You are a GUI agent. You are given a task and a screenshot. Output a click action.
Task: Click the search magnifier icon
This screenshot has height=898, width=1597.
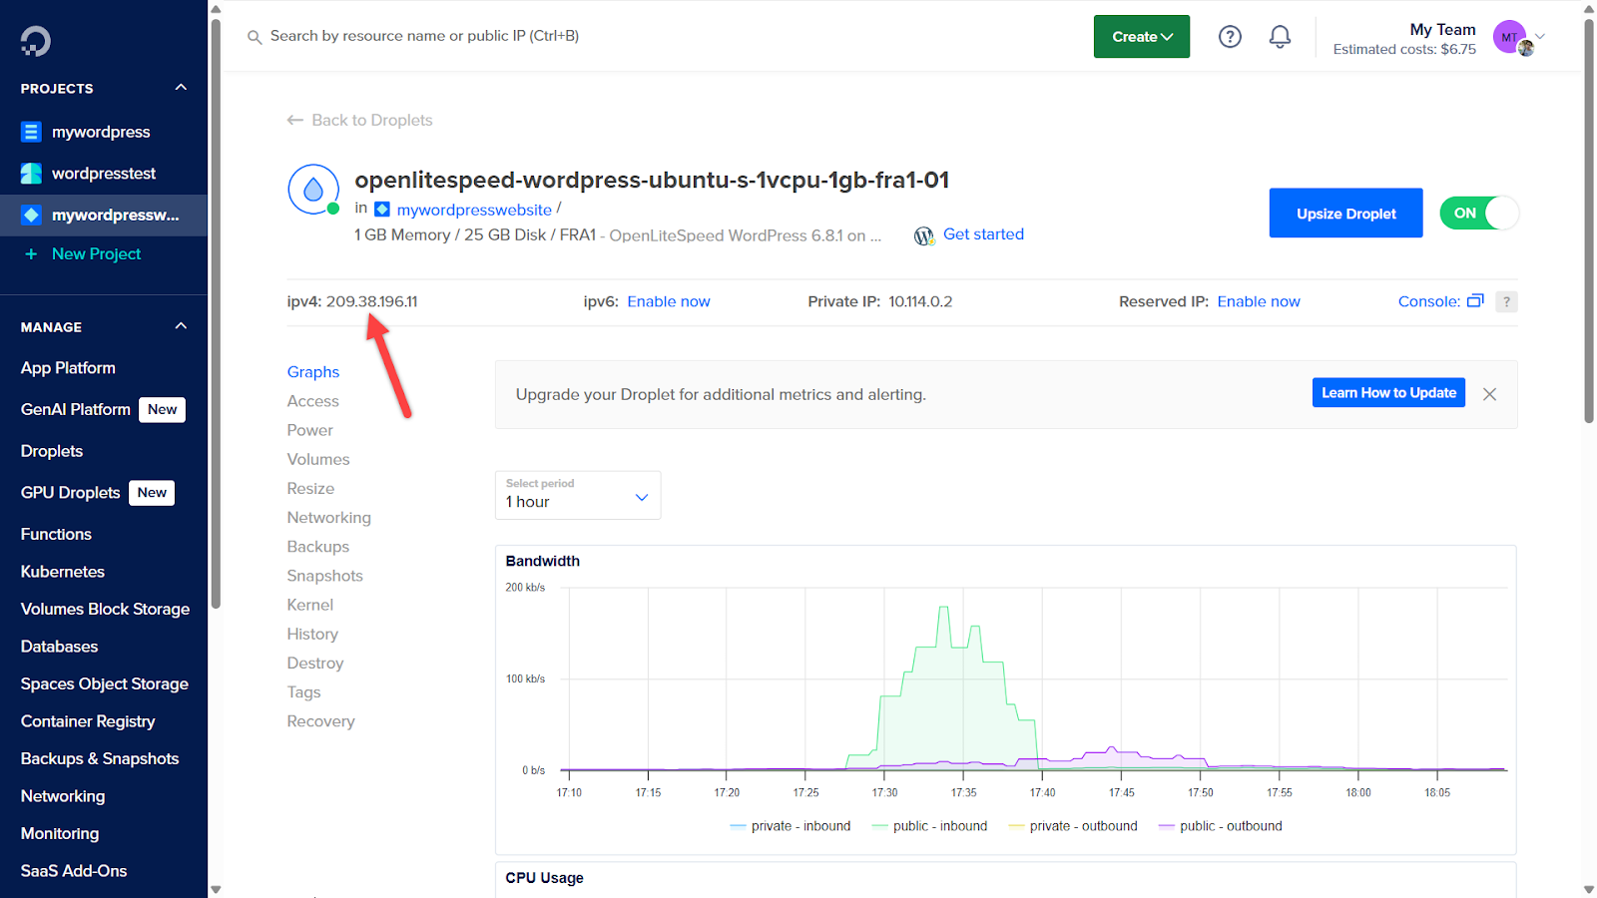coord(255,37)
